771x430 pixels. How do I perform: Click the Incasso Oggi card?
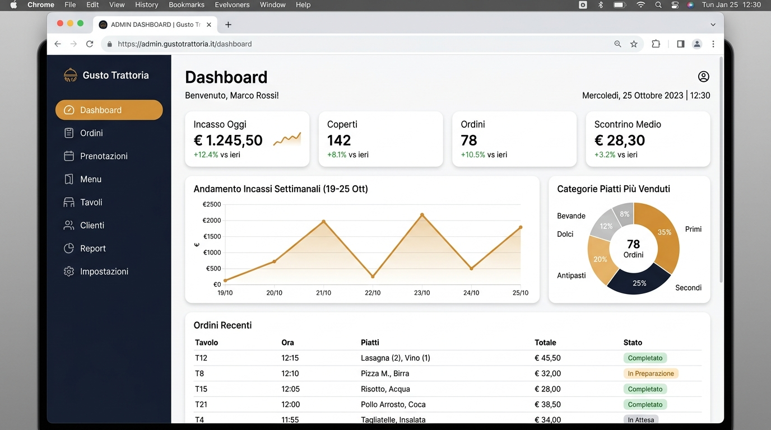click(x=247, y=139)
